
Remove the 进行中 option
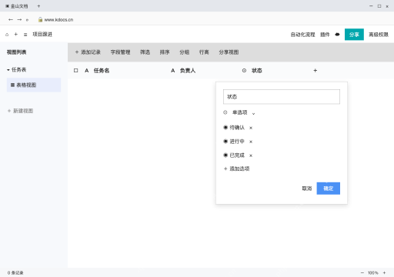[251, 142]
